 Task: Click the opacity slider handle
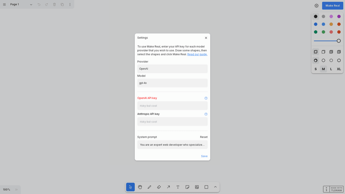click(x=339, y=41)
